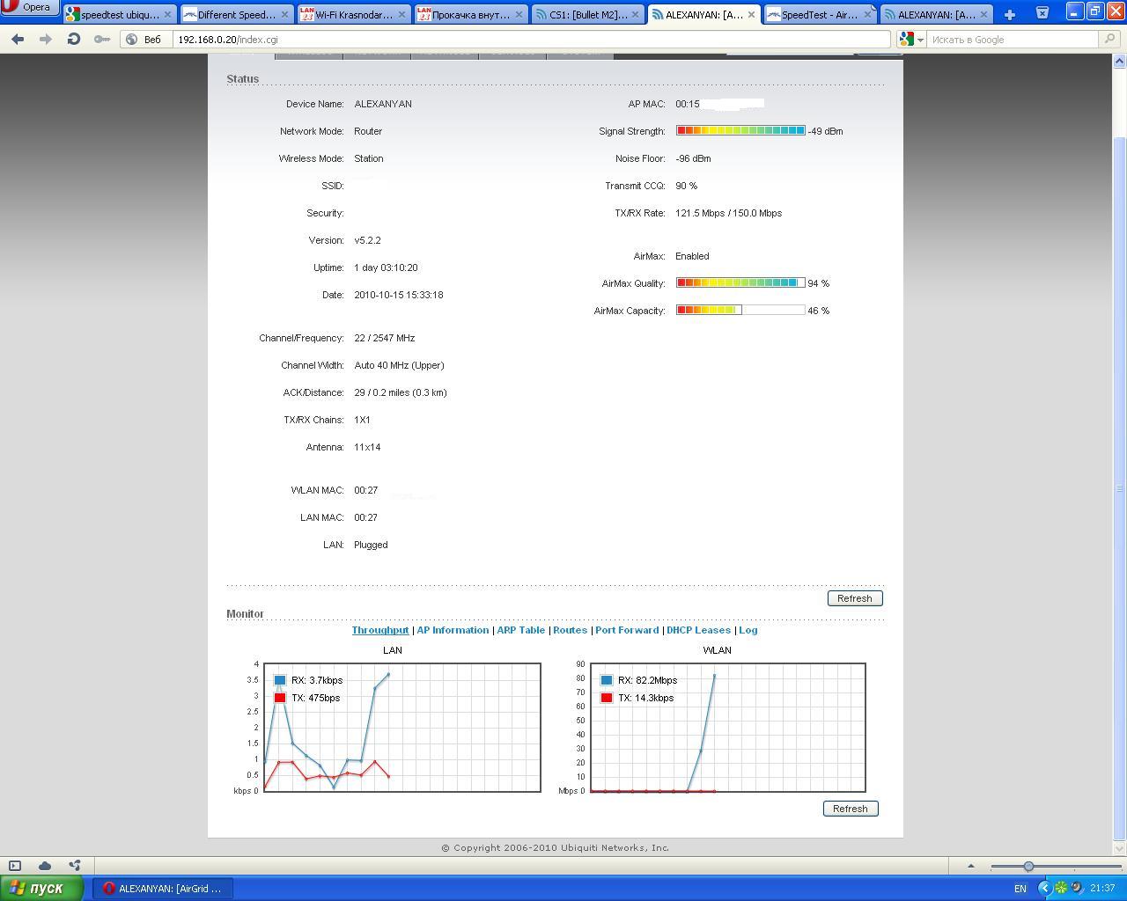Image resolution: width=1127 pixels, height=901 pixels.
Task: Open the Windows Start (пуск) menu
Action: [42, 888]
